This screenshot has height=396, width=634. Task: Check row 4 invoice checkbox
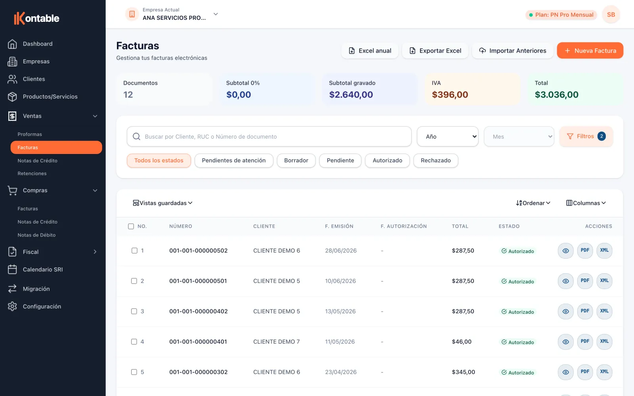pos(134,342)
